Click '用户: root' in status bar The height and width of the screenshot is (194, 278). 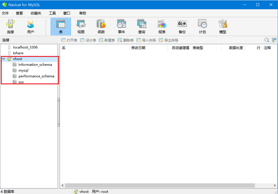pyautogui.click(x=100, y=191)
